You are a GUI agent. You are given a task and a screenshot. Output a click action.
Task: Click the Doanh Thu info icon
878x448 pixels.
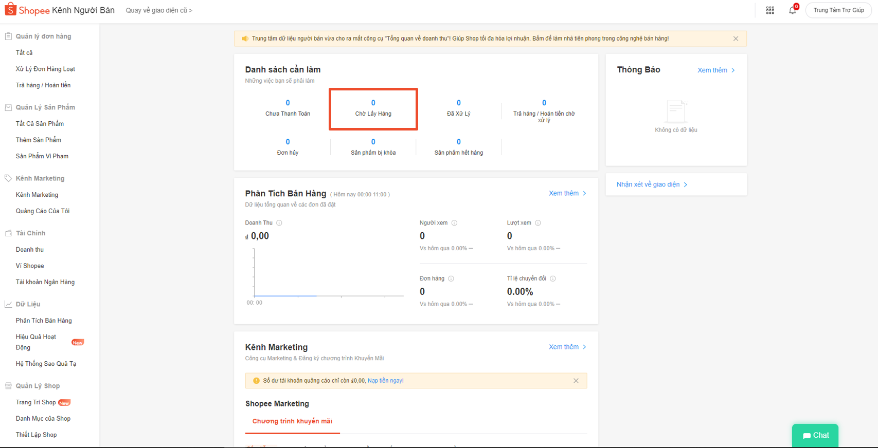[x=279, y=223]
